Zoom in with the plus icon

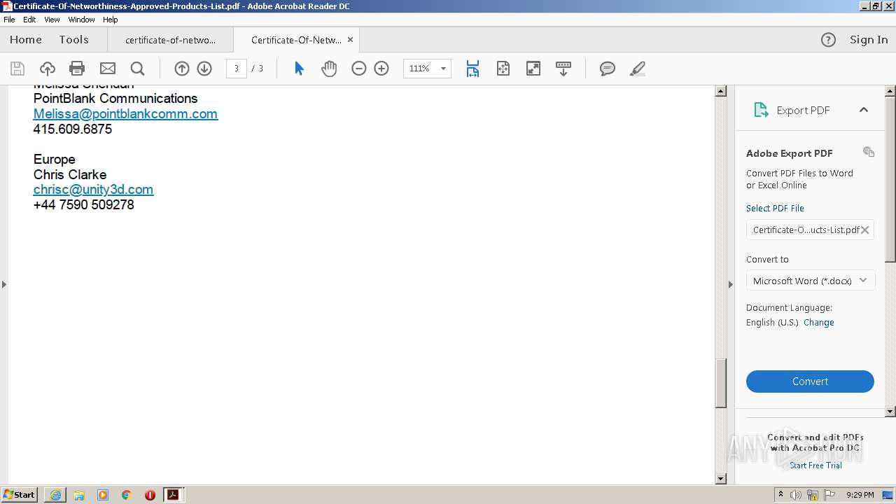pos(381,69)
